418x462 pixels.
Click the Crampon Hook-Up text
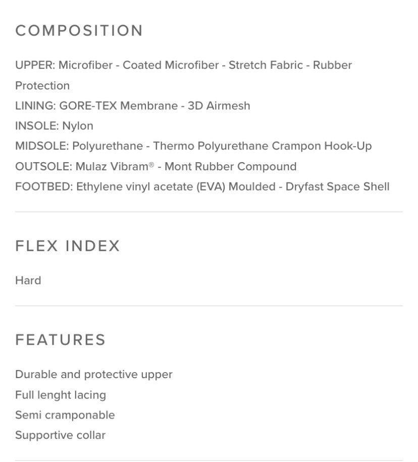pos(322,147)
